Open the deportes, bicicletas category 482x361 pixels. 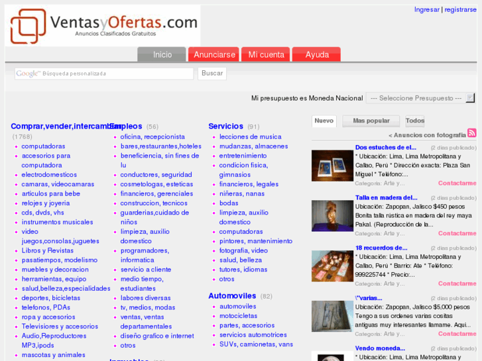(x=51, y=298)
